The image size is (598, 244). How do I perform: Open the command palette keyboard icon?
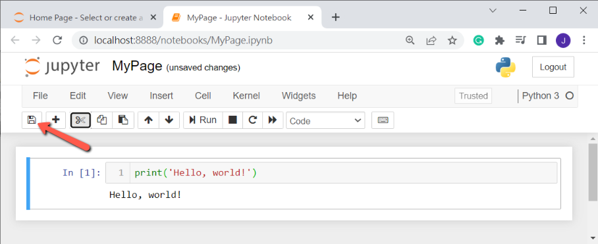[383, 120]
